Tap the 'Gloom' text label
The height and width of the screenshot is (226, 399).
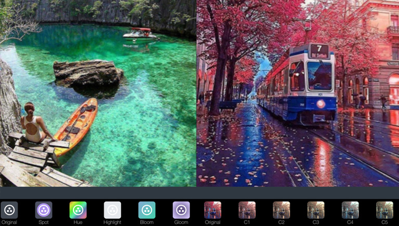coord(181,222)
